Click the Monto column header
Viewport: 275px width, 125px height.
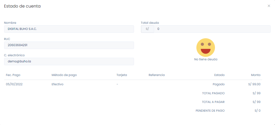coord(256,75)
